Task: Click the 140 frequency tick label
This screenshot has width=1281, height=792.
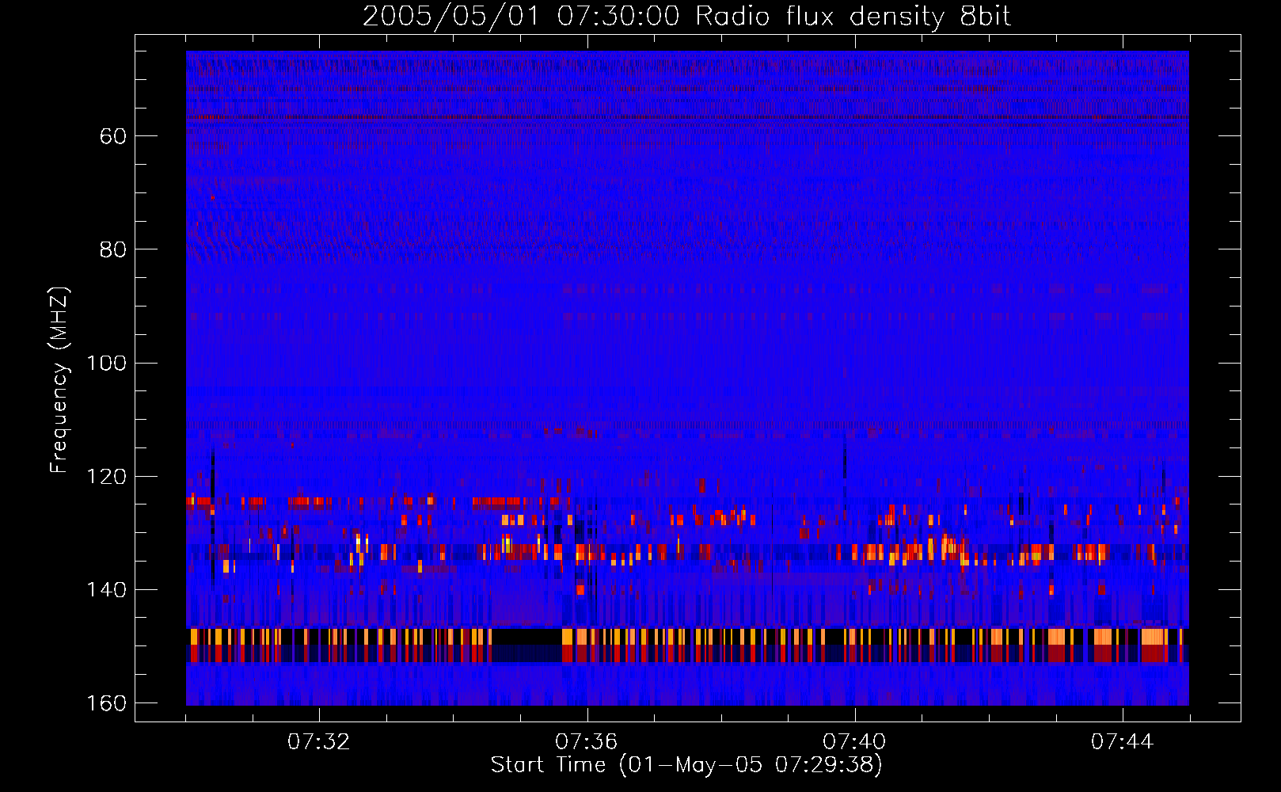Action: pos(107,590)
